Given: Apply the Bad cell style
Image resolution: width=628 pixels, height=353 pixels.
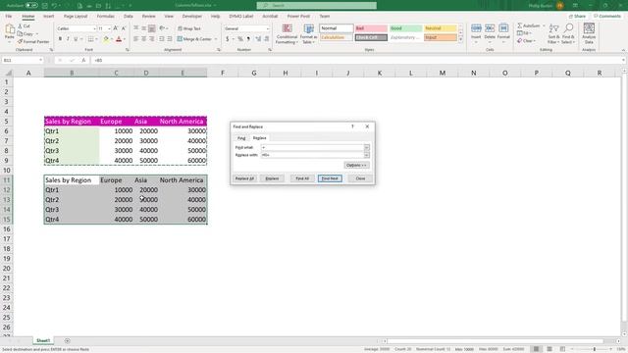Looking at the screenshot, I should click(x=371, y=28).
